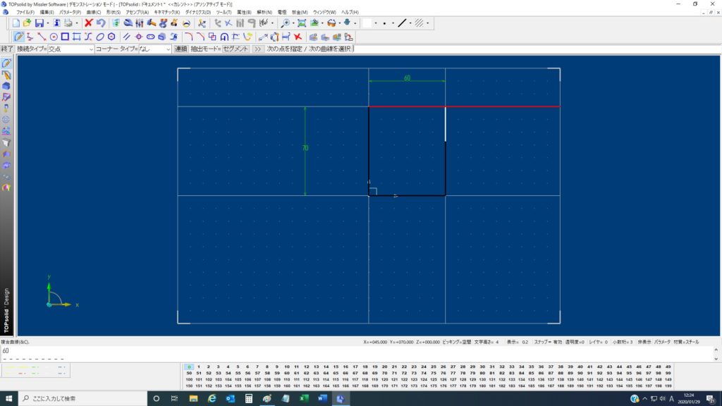Select layer 25 in the layer grid
The image size is (722, 406).
coord(434,367)
